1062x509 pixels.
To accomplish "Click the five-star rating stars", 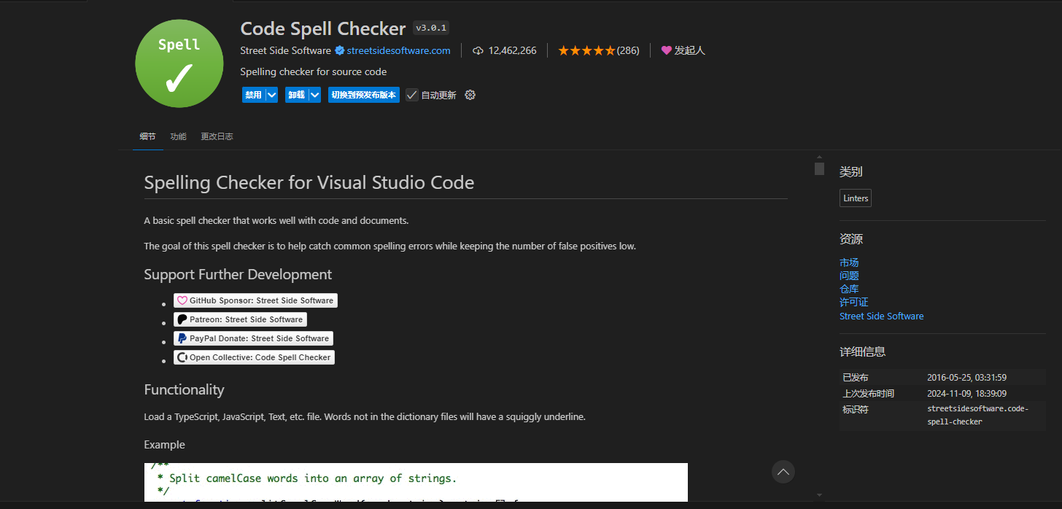I will click(x=586, y=50).
